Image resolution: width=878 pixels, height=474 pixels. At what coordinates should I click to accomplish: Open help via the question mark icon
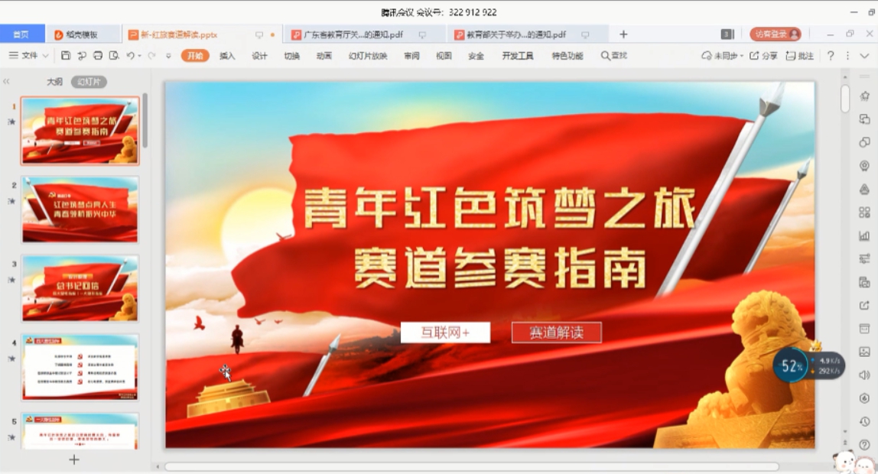831,55
